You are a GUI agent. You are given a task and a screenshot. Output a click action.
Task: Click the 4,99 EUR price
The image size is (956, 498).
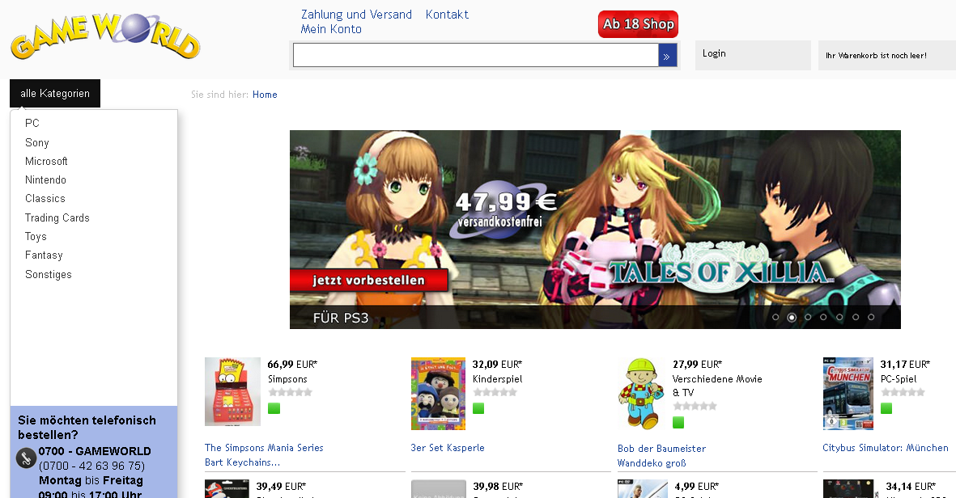697,487
